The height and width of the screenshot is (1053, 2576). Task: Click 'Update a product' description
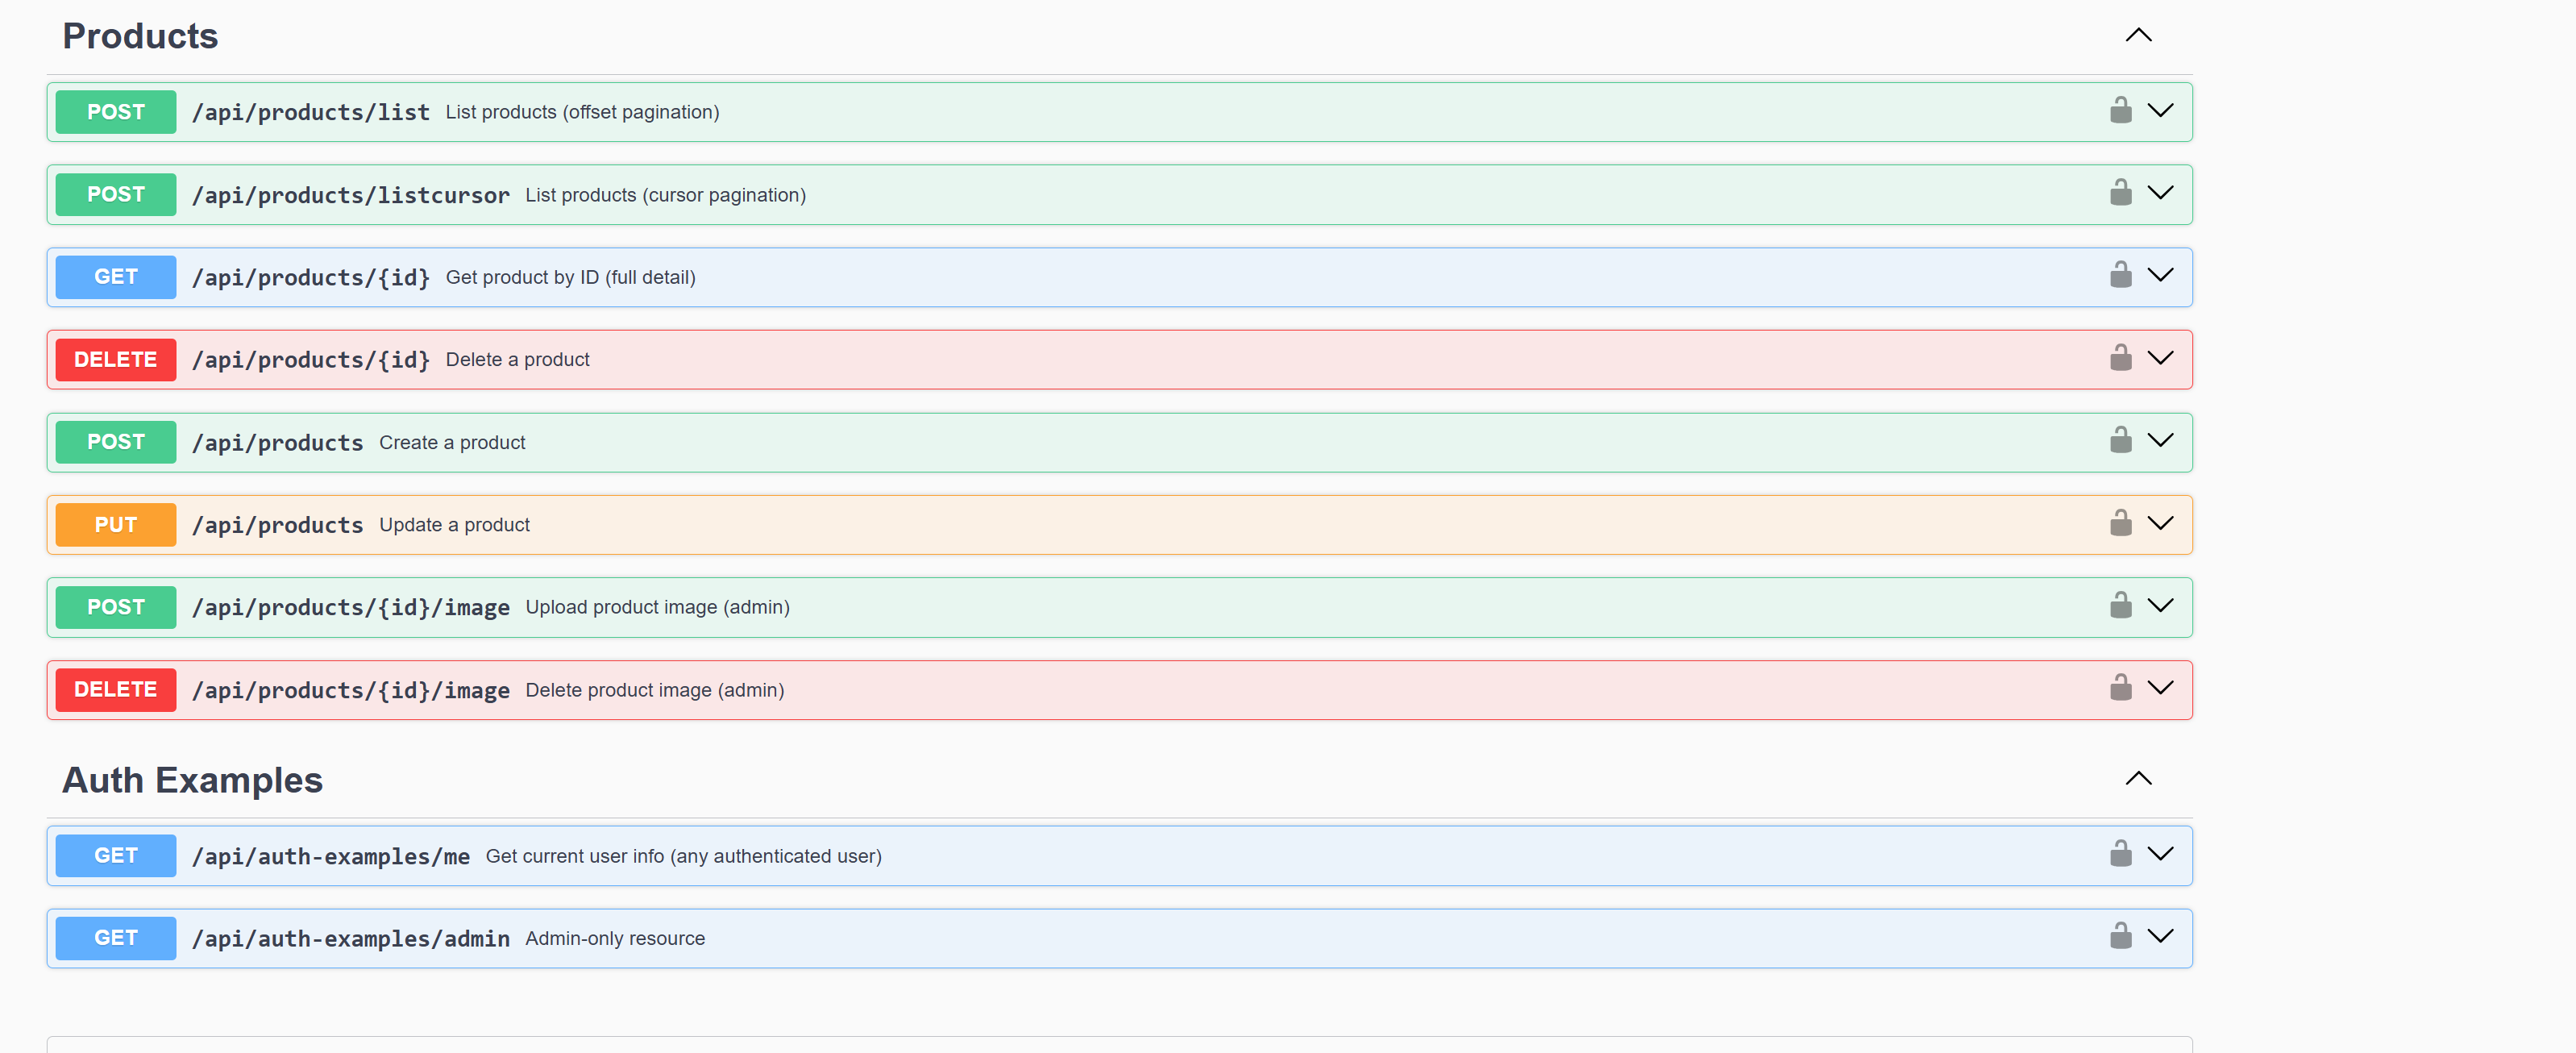(x=454, y=525)
